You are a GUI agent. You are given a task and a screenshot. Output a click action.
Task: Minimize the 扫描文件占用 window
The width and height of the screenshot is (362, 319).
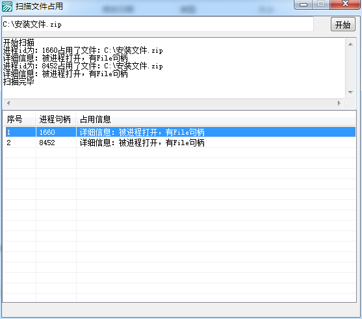click(304, 4)
